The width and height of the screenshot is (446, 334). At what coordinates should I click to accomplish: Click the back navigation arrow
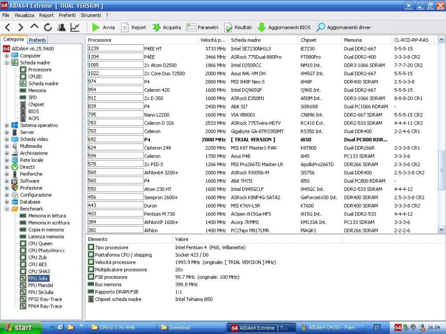(8, 28)
